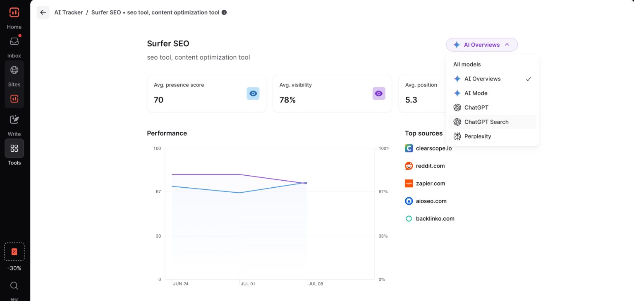
Task: Toggle the Avg. presence score eye icon
Action: [x=253, y=93]
